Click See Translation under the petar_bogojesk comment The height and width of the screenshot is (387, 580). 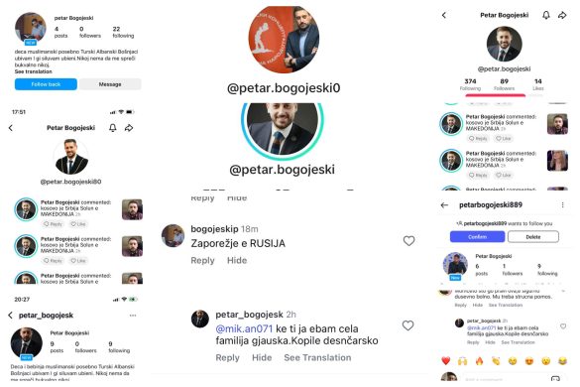[317, 358]
